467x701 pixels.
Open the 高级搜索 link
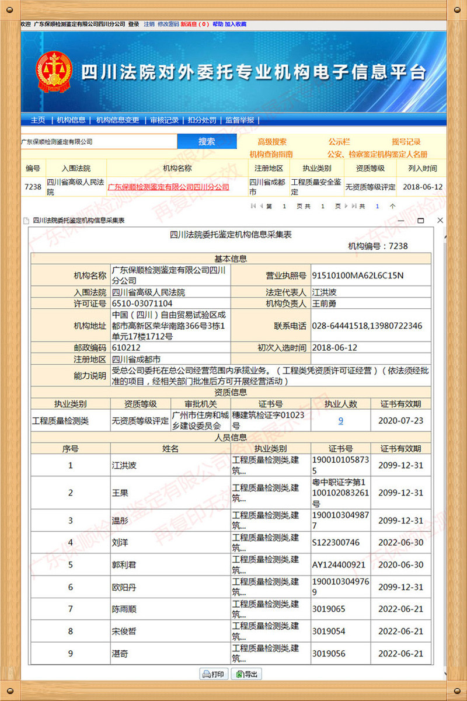272,142
